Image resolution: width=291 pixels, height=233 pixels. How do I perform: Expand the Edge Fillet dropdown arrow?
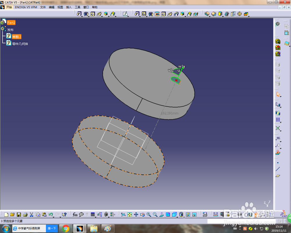[x=210, y=16]
